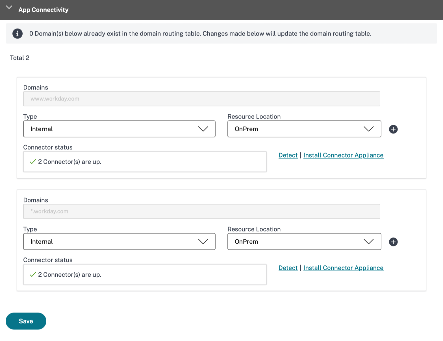This screenshot has height=341, width=443.
Task: Collapse the App Connectivity section chevron
Action: click(x=9, y=8)
